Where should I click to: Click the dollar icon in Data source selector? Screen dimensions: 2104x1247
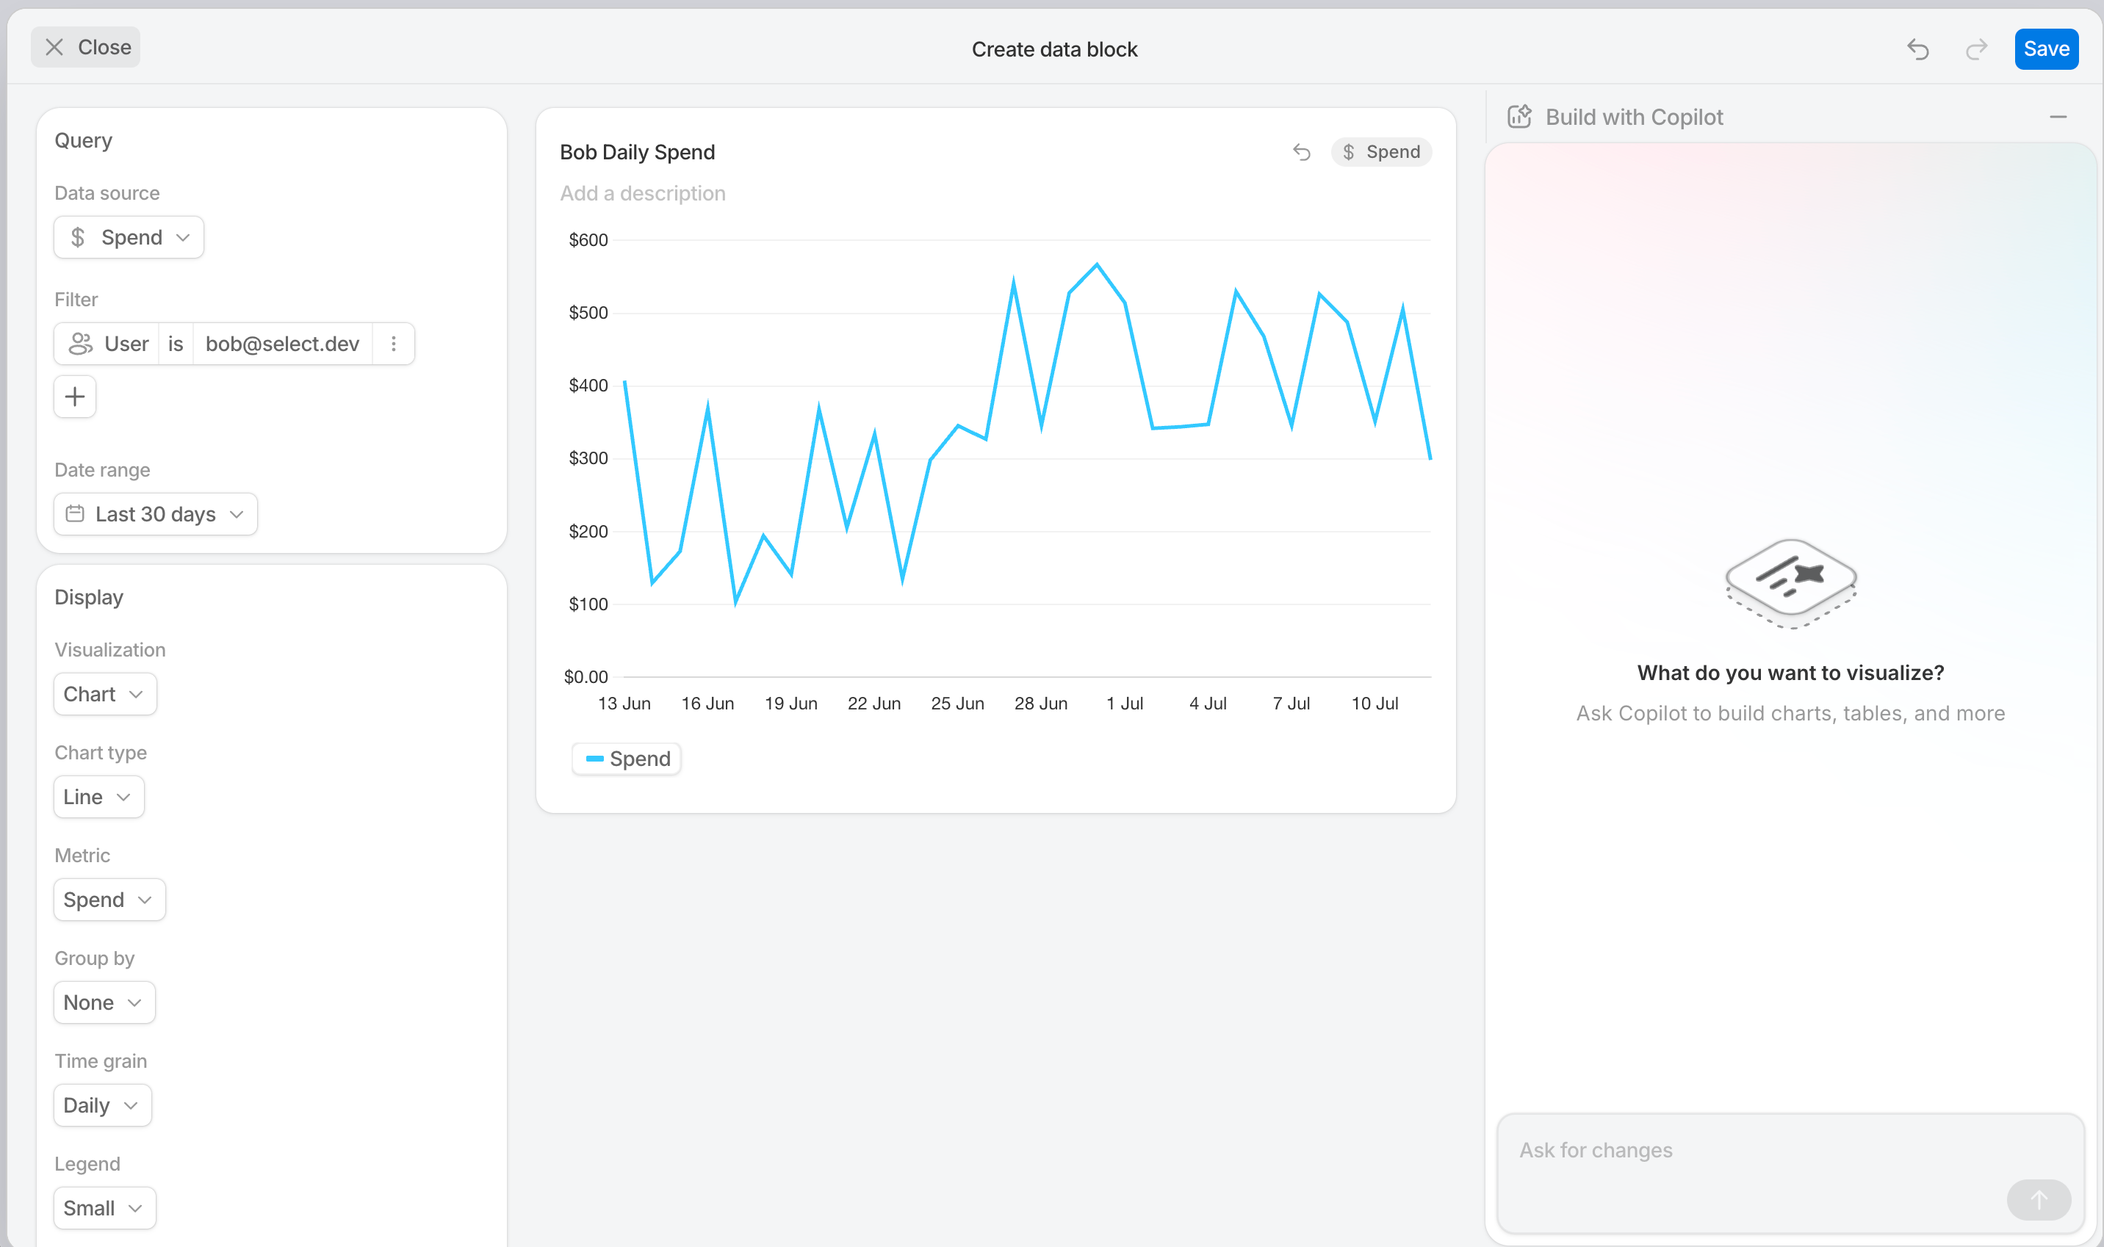pyautogui.click(x=78, y=238)
